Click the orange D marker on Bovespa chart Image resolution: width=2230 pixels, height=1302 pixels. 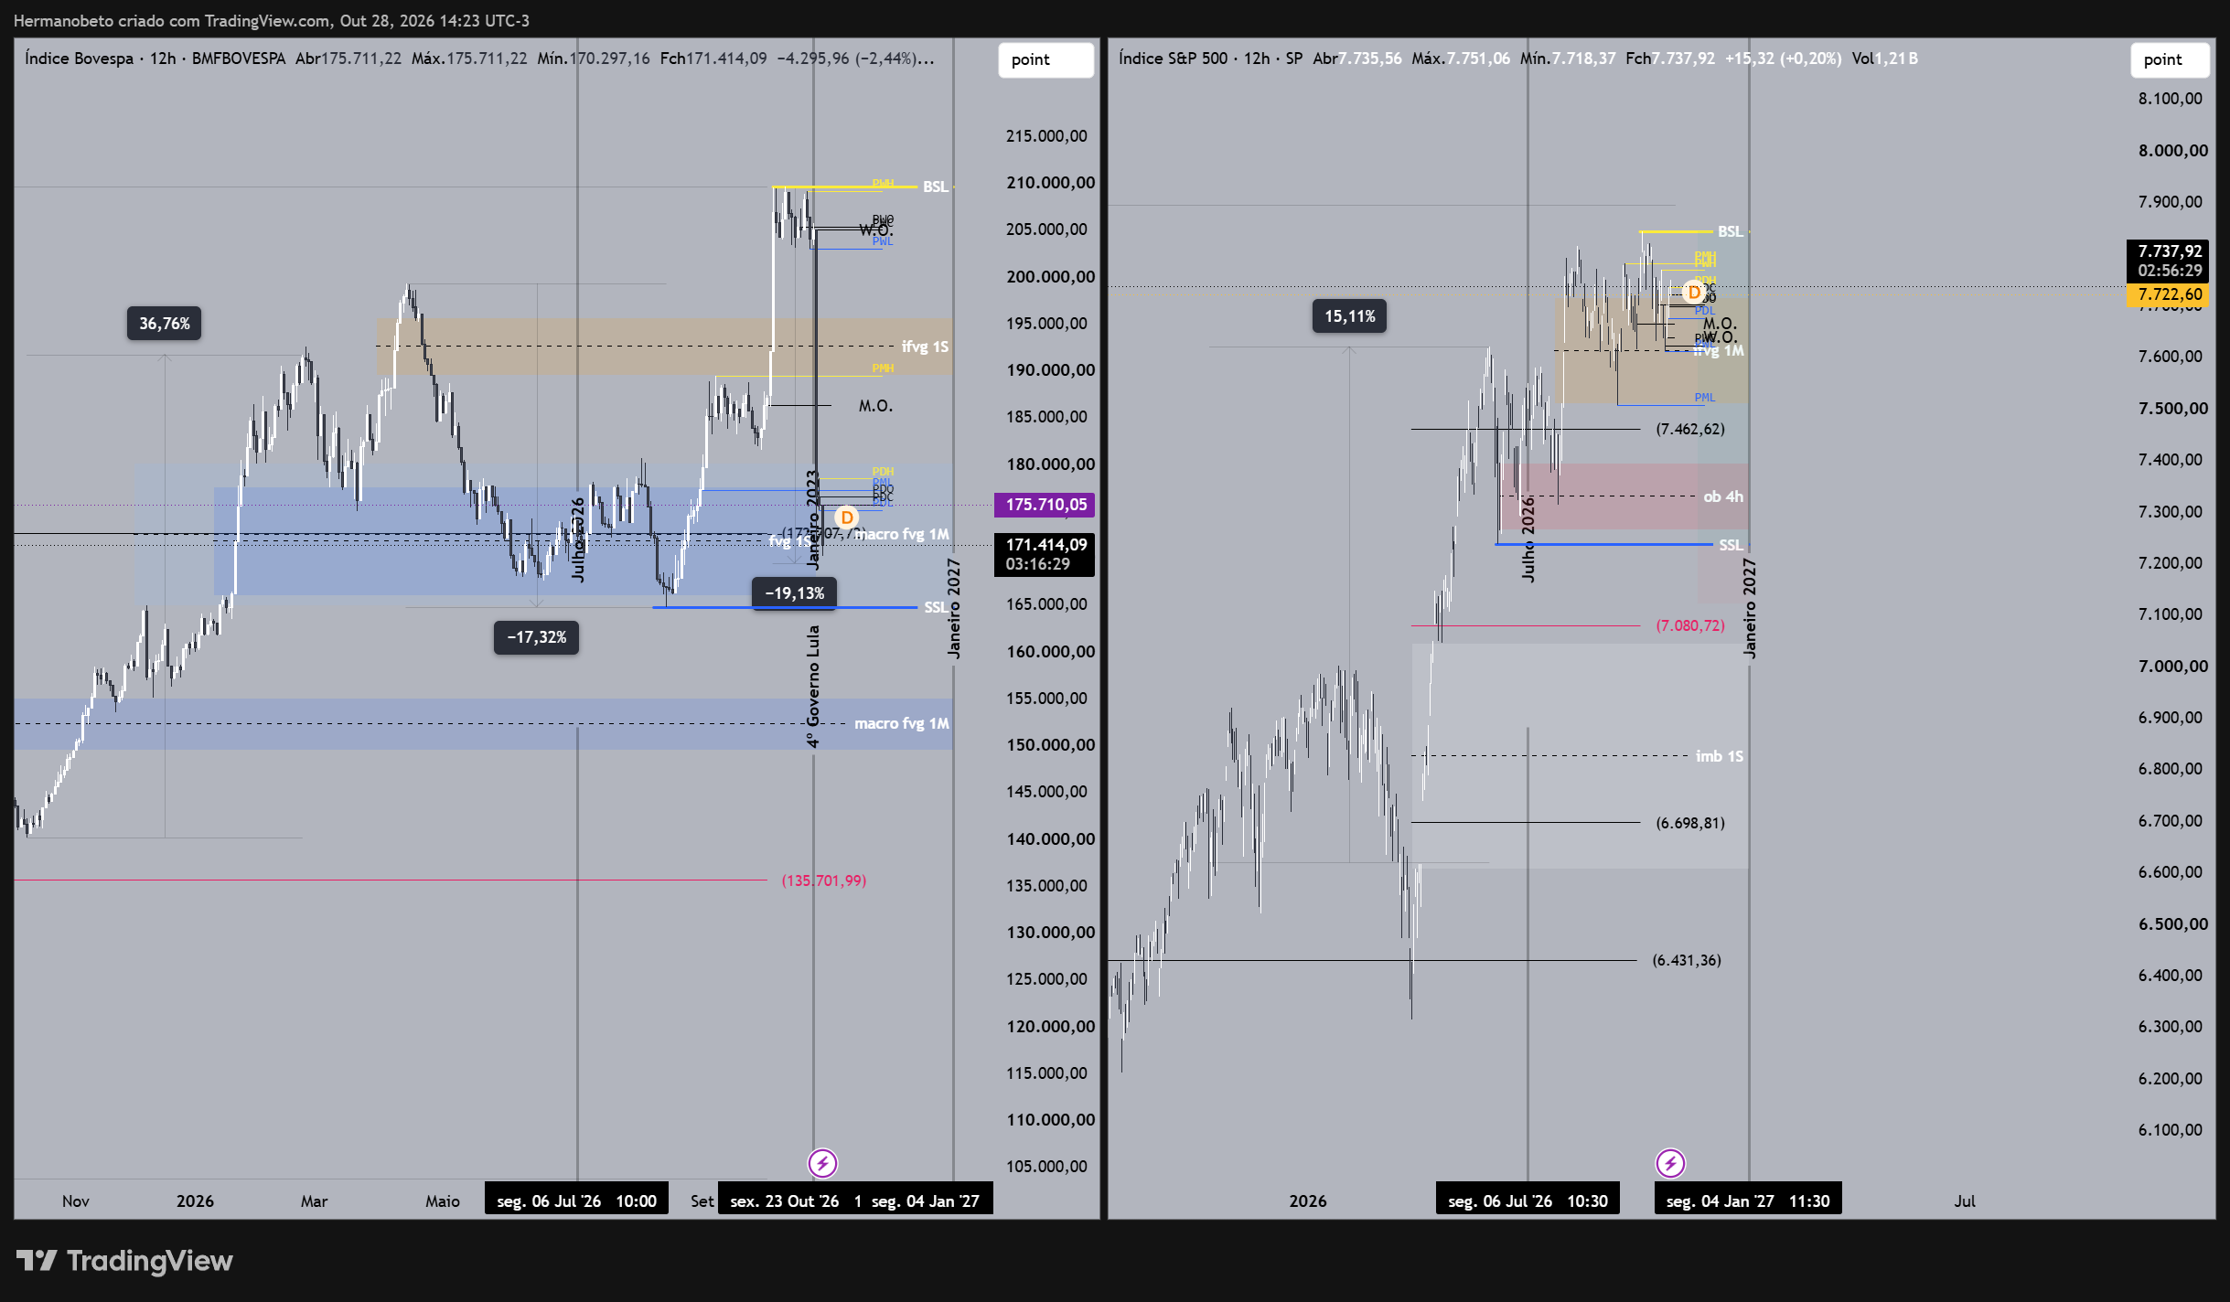847,518
